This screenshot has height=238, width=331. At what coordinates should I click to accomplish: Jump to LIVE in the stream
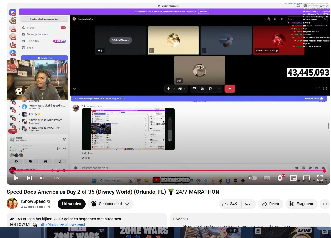pyautogui.click(x=58, y=178)
